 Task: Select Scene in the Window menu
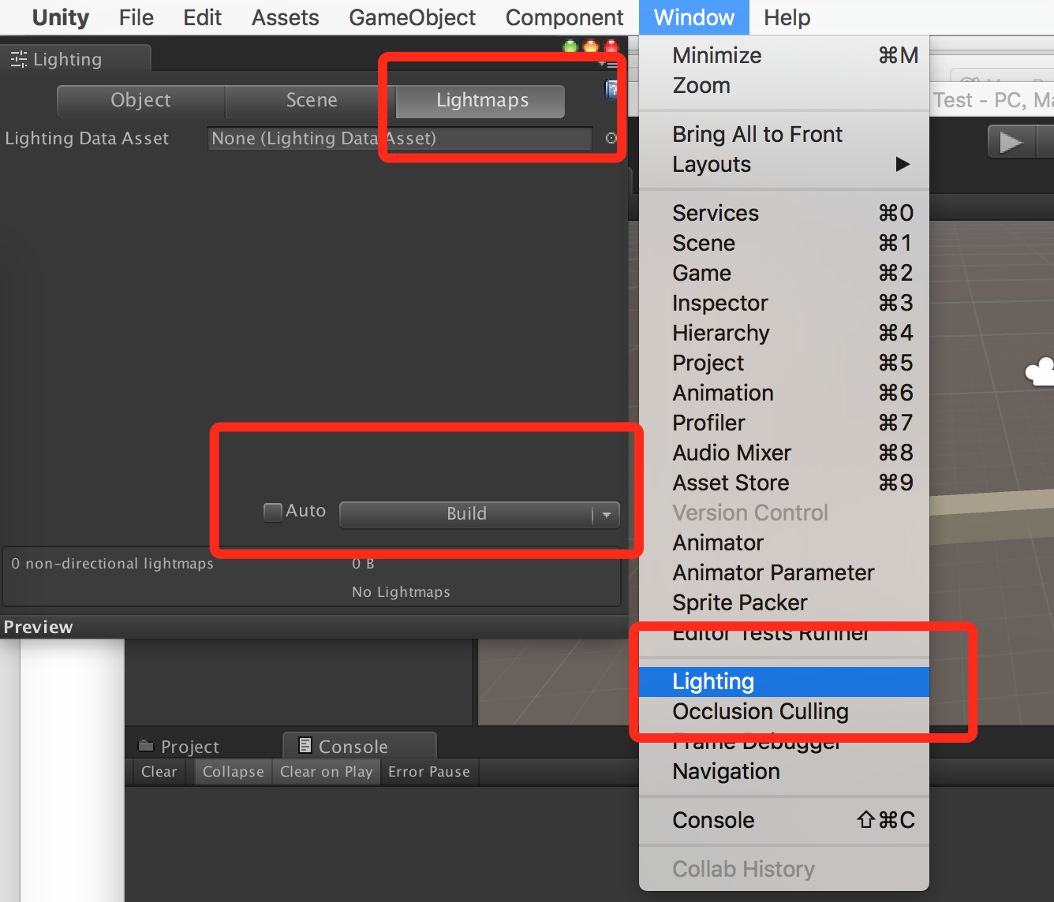click(x=784, y=243)
